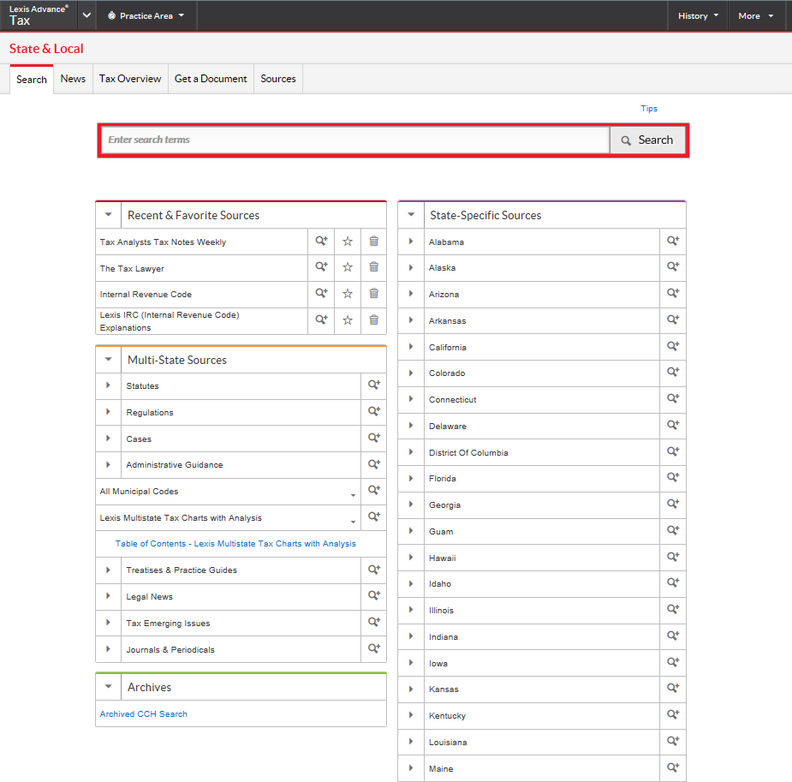
Task: Add Cases to search filter
Action: (374, 438)
